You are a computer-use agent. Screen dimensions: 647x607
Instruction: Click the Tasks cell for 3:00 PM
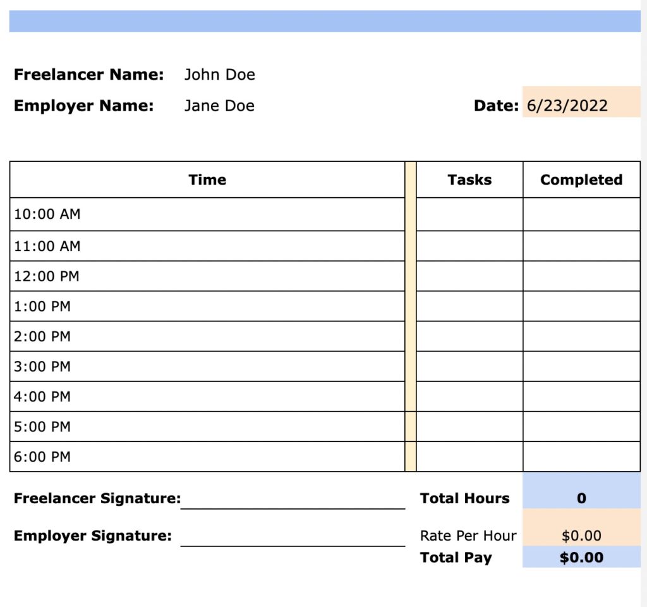point(469,366)
